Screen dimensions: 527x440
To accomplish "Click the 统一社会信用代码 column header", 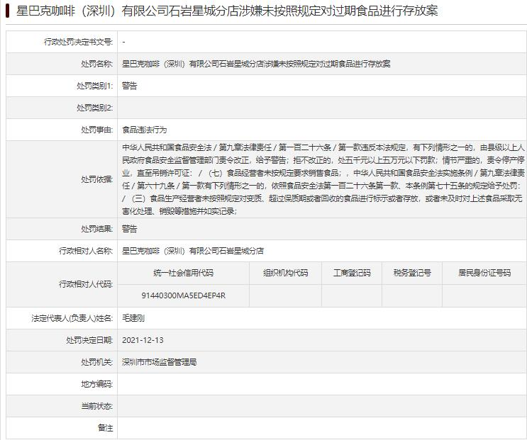I will pyautogui.click(x=183, y=273).
